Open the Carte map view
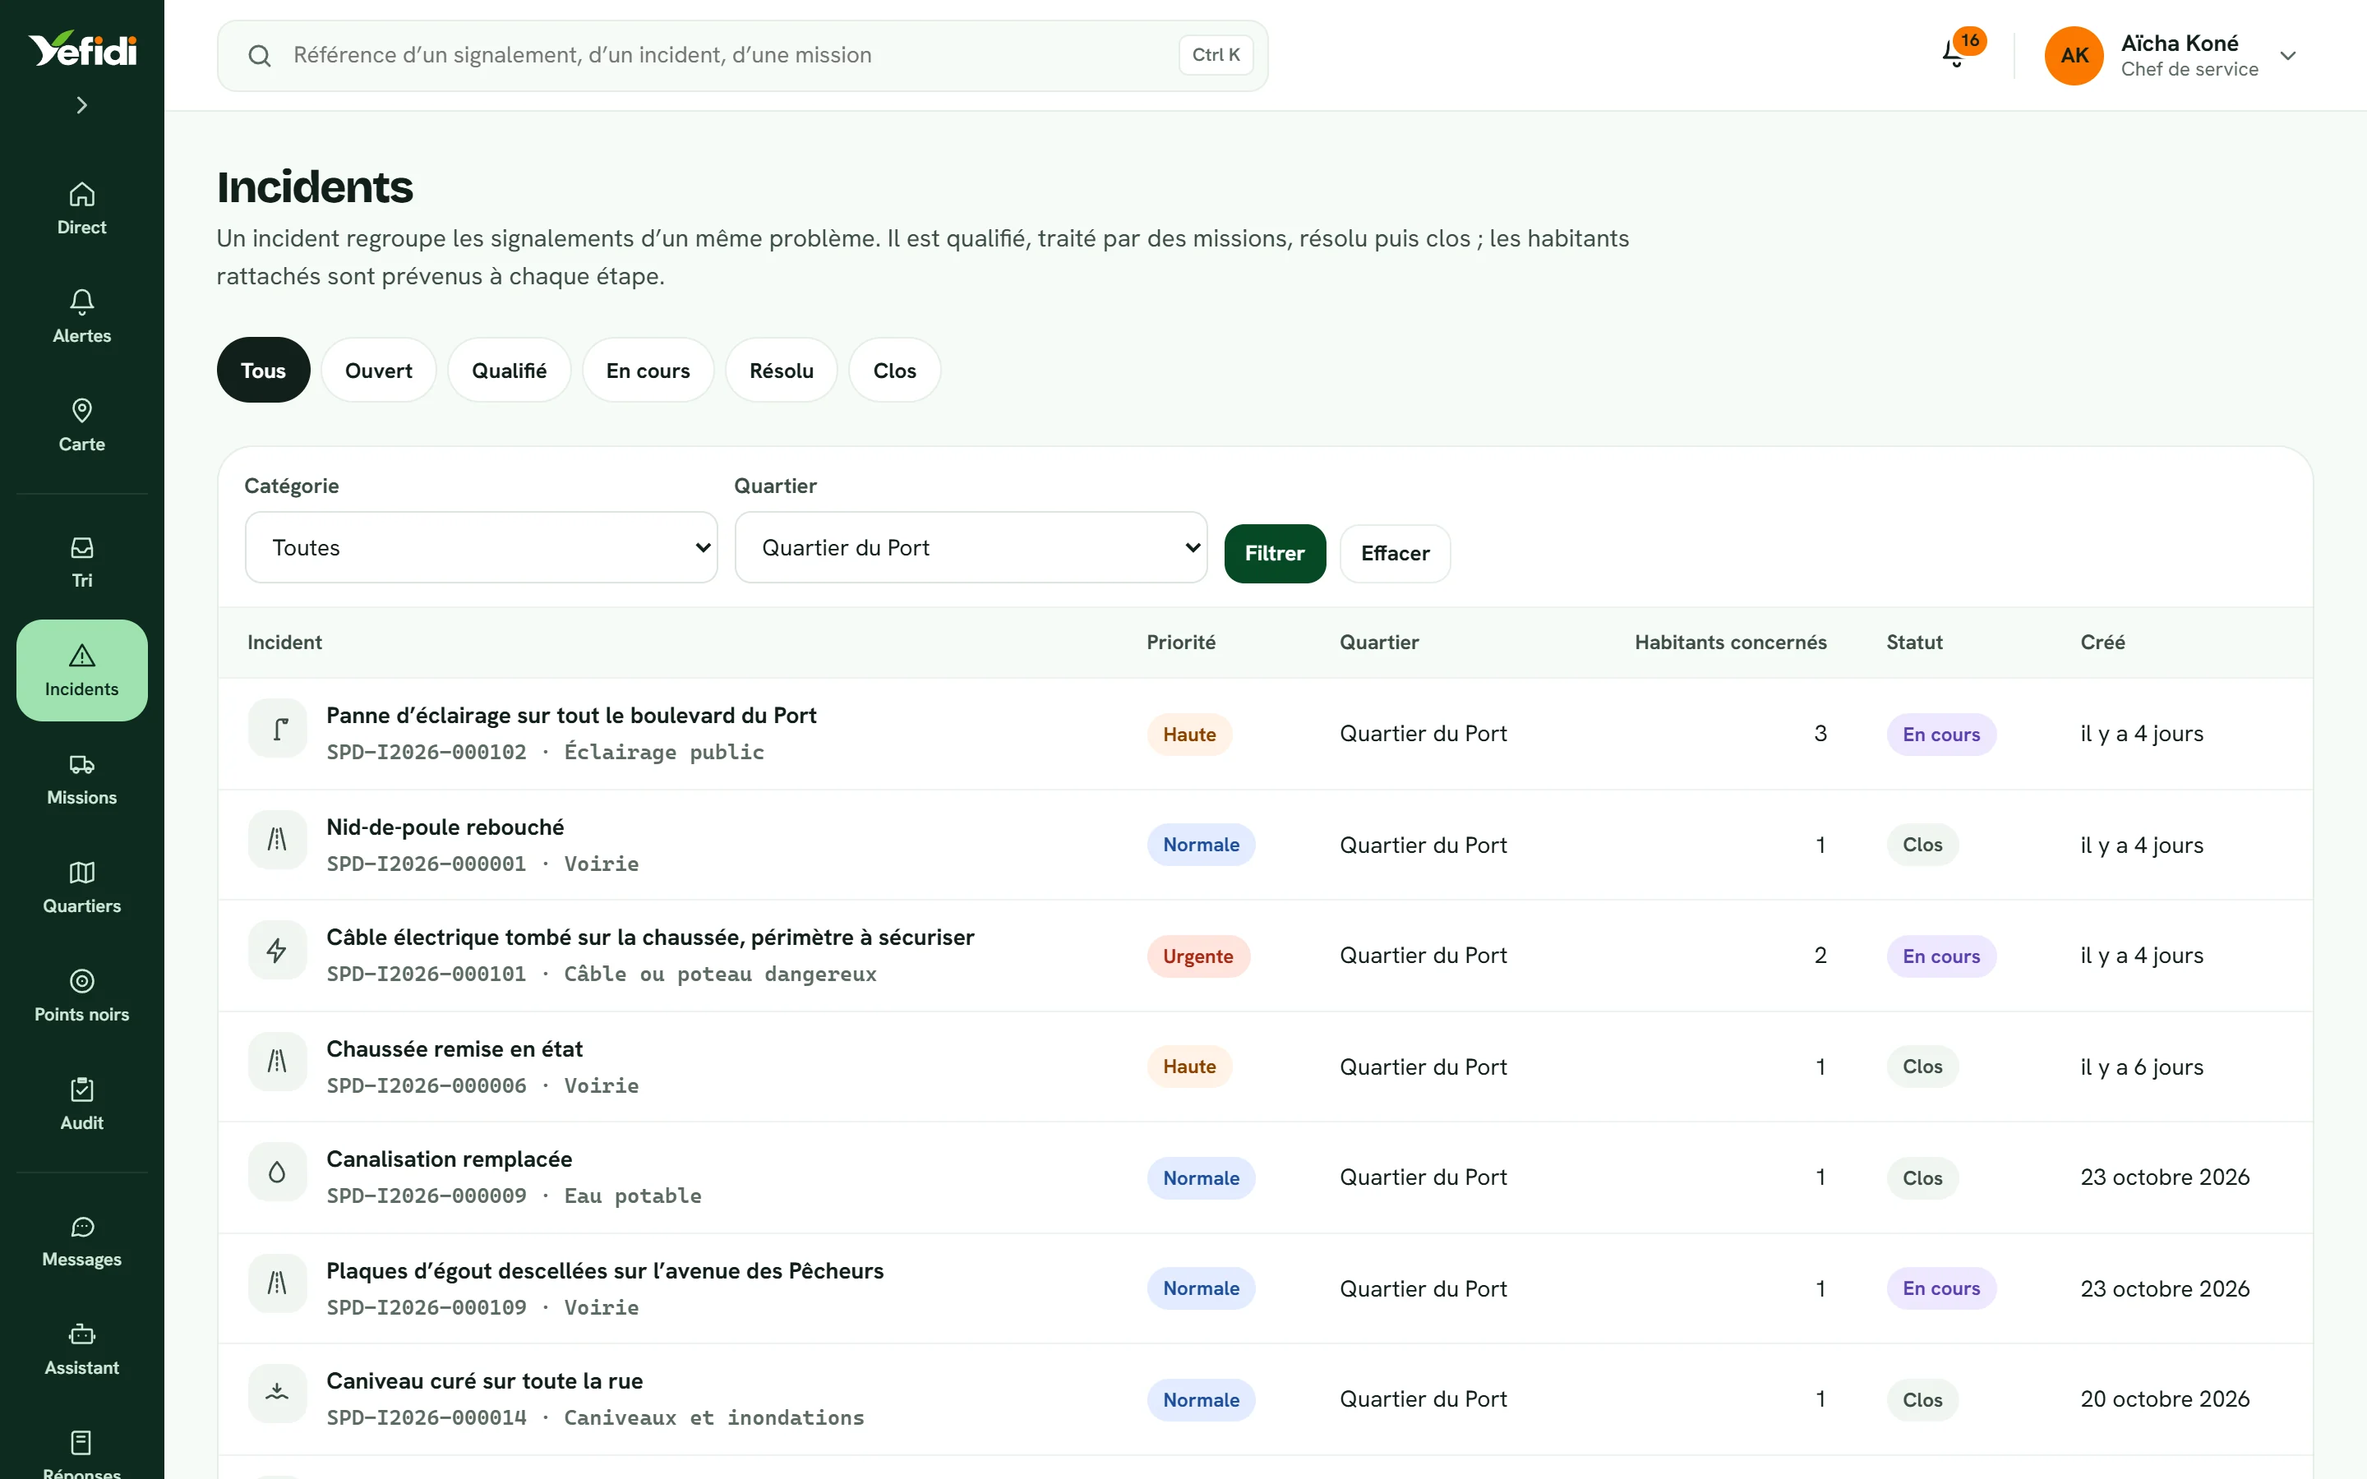 (82, 426)
